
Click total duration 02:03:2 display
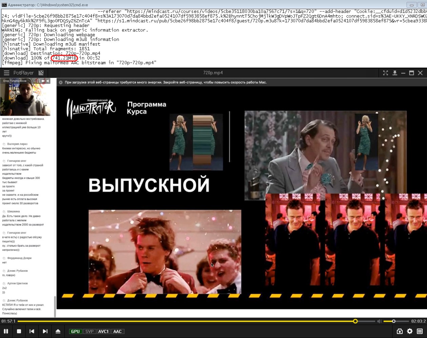pos(419,321)
